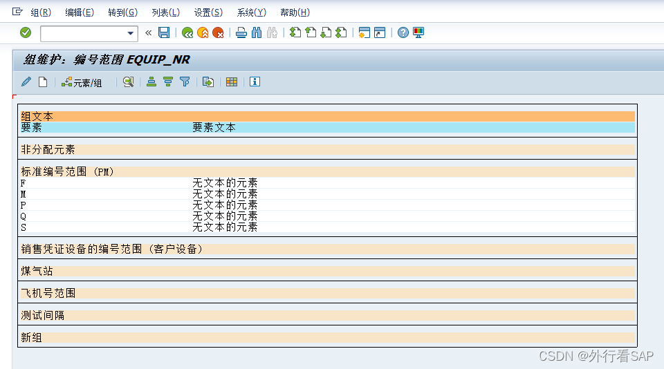Click the pencil change icon
Screen dimensions: 664x369
[x=26, y=82]
